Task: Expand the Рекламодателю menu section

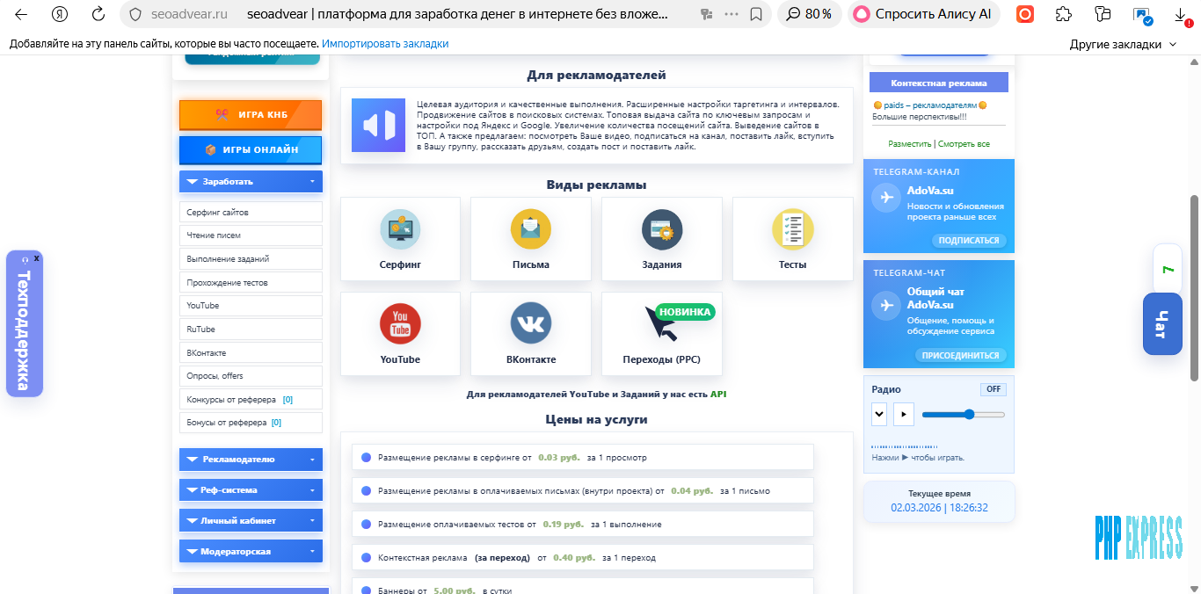Action: pos(251,460)
